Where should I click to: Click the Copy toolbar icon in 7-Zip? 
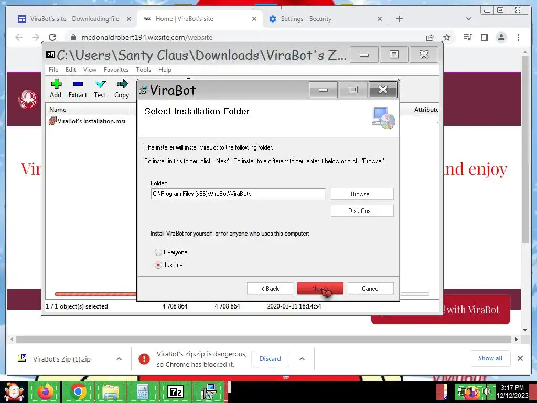tap(122, 88)
